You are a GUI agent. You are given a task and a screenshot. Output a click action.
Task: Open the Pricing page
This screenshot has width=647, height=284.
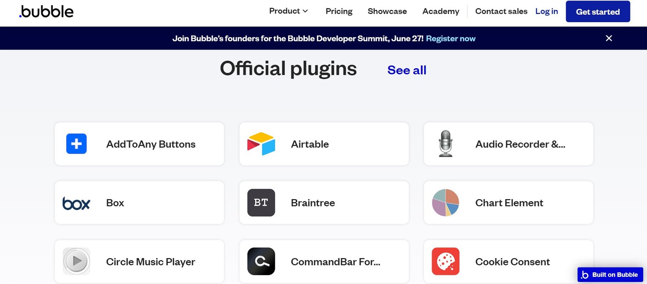coord(339,11)
